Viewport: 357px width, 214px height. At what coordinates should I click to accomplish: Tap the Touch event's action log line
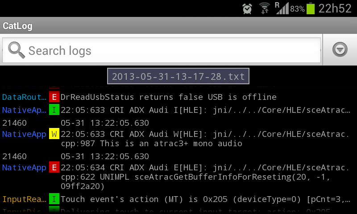pos(205,199)
